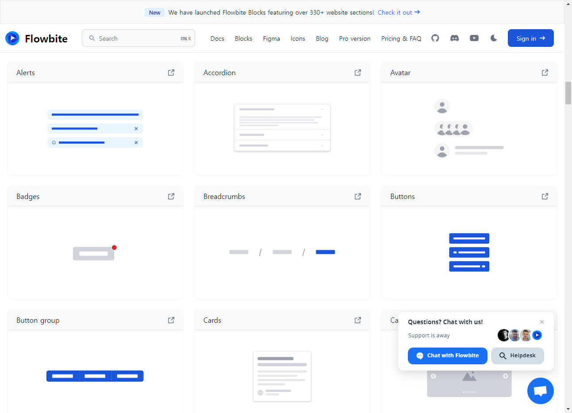Open the Buttons component preview thumbnail
Viewport: 572px width, 413px height.
point(469,252)
